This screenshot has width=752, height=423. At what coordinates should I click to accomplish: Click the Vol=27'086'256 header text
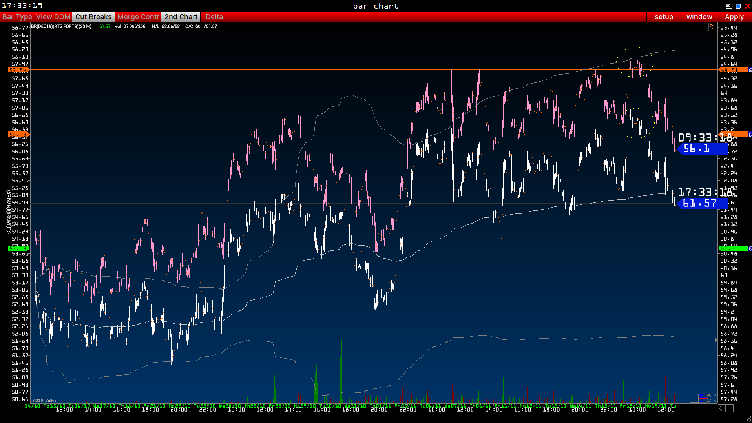coord(130,27)
